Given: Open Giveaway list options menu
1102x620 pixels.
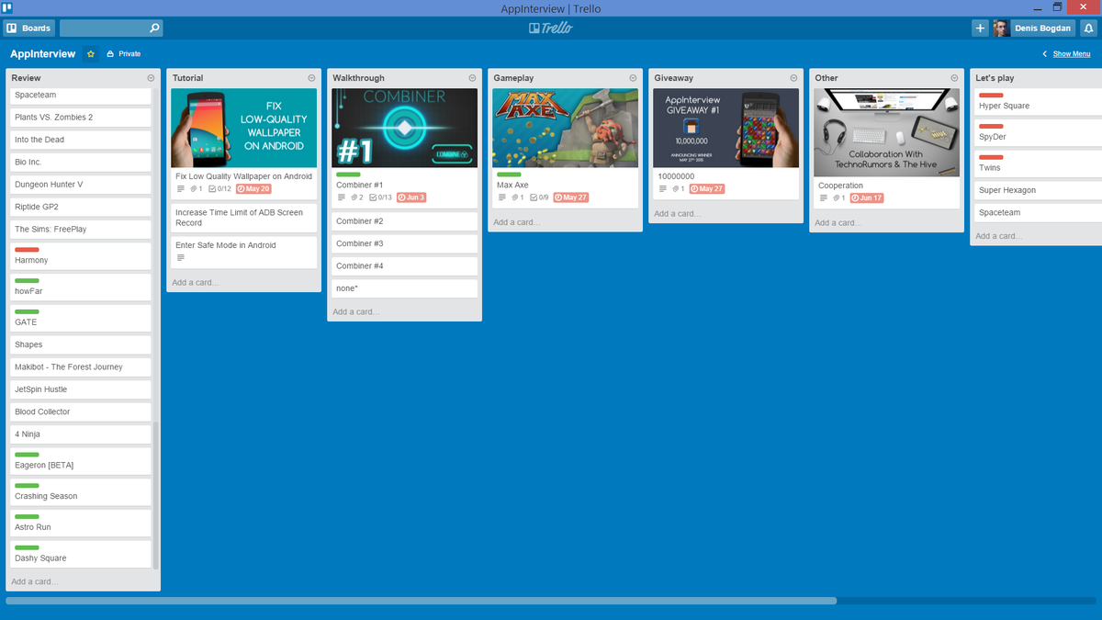Looking at the screenshot, I should coord(793,78).
